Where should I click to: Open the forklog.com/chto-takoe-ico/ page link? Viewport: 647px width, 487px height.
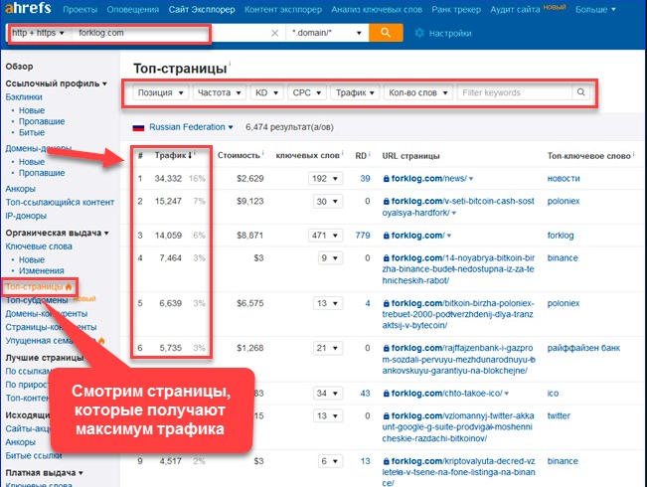click(x=446, y=394)
